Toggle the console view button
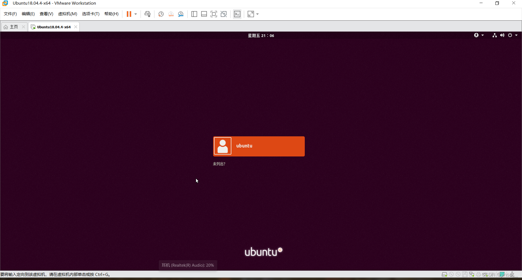522x280 pixels. [237, 14]
